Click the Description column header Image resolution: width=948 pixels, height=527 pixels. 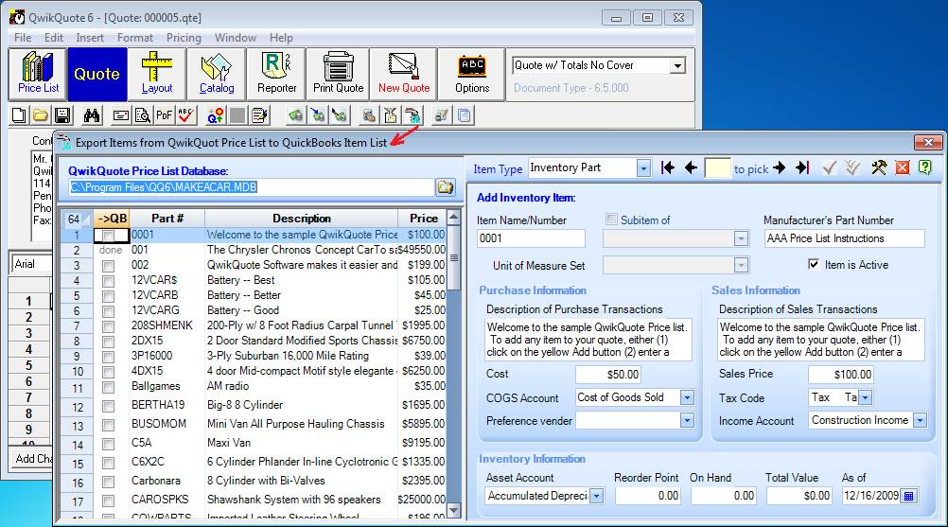(302, 219)
